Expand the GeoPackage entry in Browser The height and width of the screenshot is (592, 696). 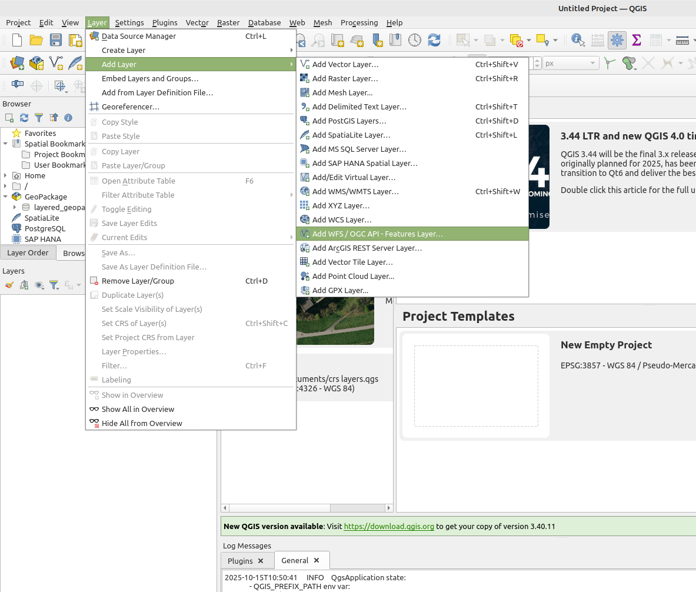[5, 196]
